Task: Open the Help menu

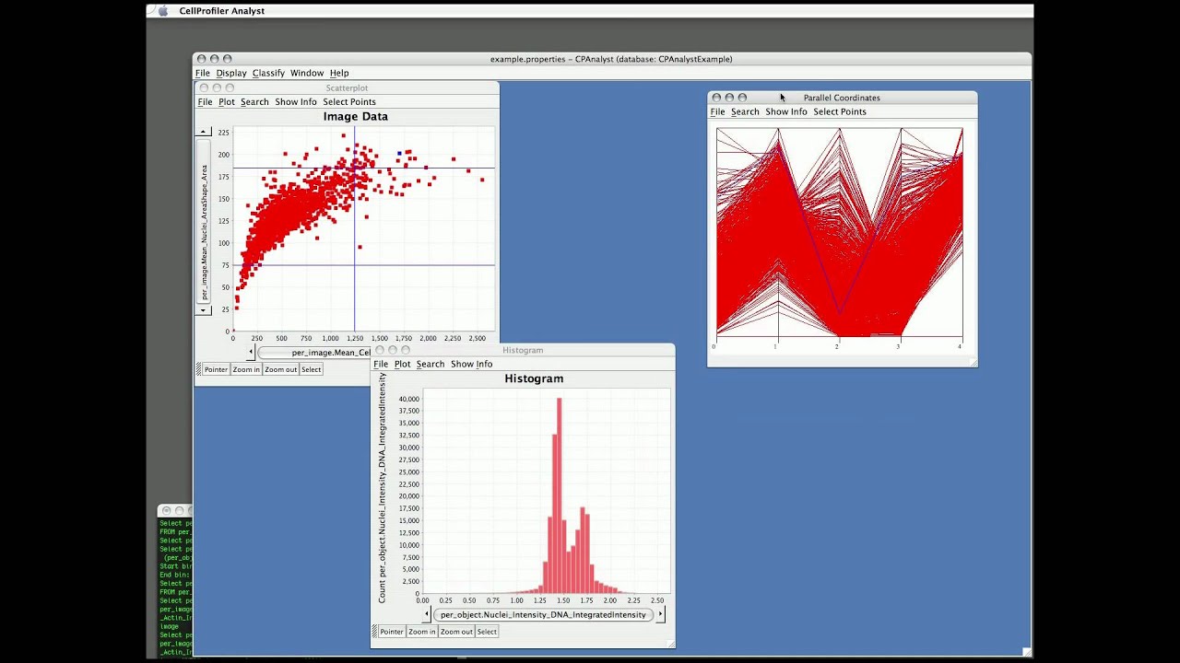Action: coord(339,73)
